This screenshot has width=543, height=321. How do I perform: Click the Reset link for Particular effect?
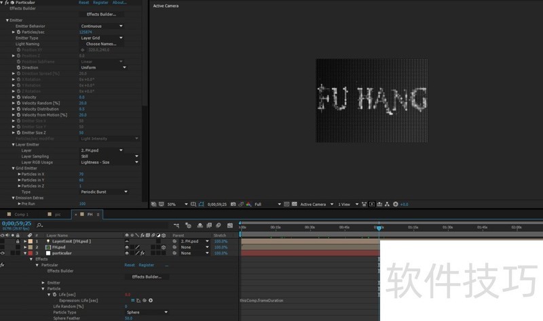click(84, 3)
